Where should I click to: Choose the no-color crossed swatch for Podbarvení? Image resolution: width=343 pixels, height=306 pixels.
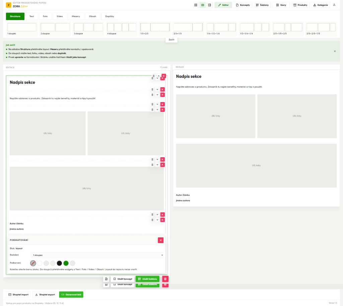click(x=33, y=263)
